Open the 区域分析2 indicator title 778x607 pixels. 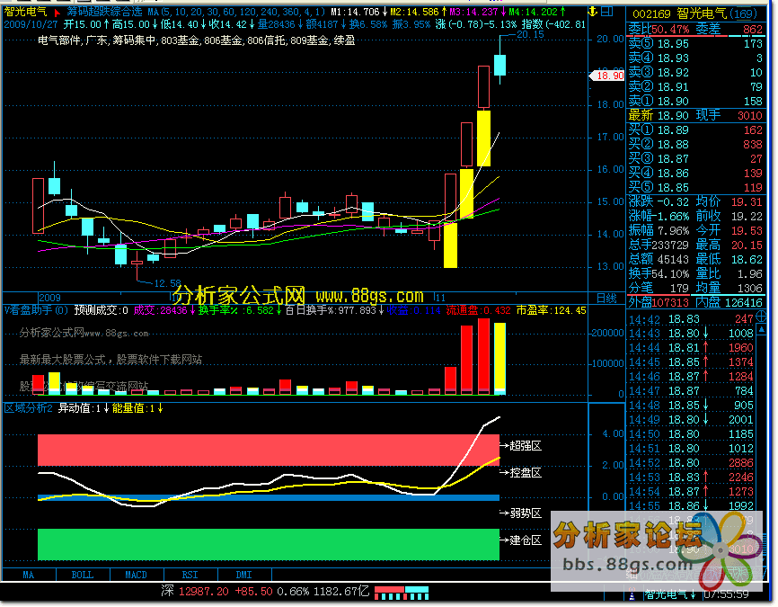[x=28, y=408]
